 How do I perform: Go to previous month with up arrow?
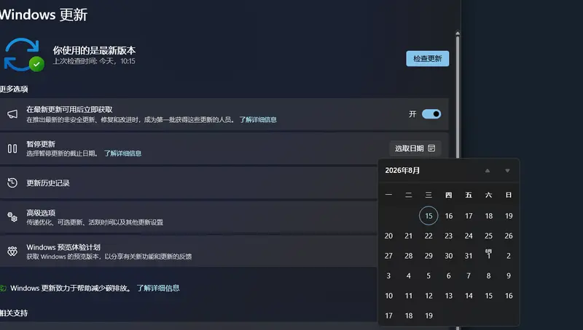click(487, 171)
